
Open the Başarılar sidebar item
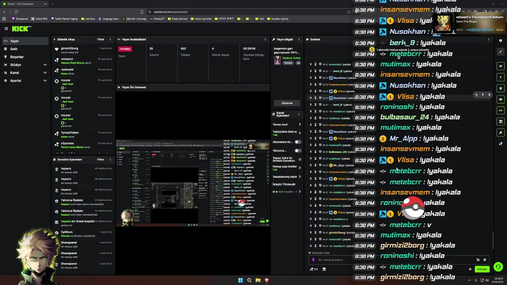[x=25, y=57]
